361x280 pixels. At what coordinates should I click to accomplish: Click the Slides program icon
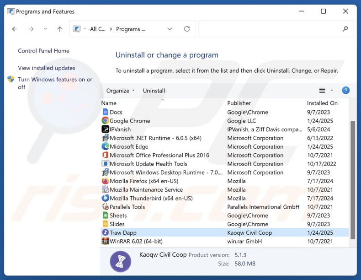(x=105, y=224)
